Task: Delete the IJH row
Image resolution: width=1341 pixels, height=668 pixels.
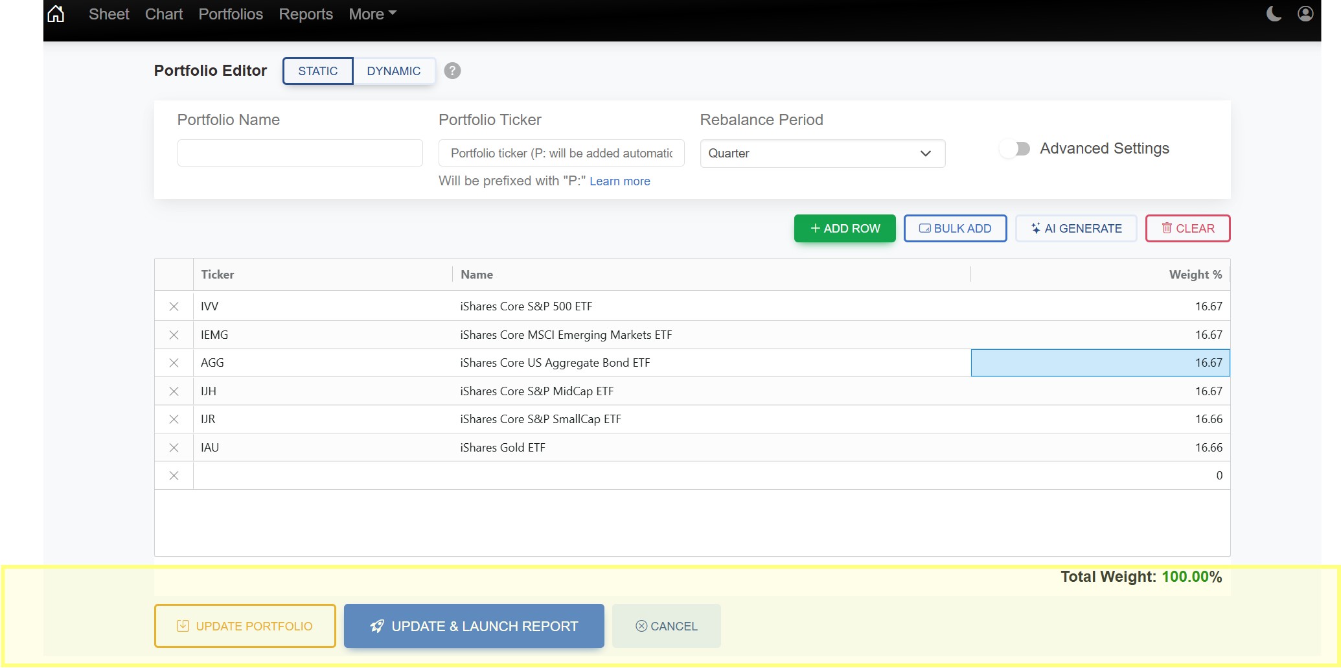Action: pyautogui.click(x=174, y=391)
